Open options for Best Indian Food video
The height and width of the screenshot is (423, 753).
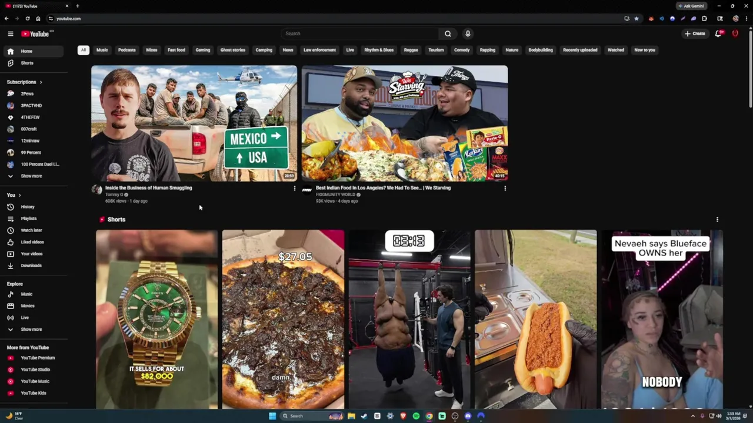[x=505, y=189]
